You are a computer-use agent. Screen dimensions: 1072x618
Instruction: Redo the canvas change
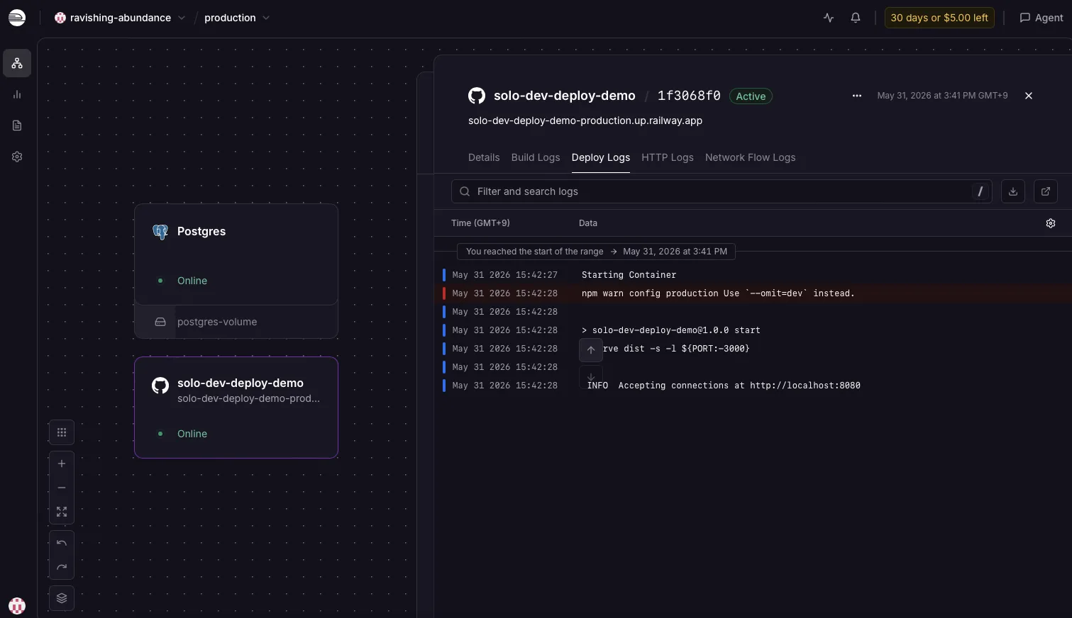(x=62, y=567)
